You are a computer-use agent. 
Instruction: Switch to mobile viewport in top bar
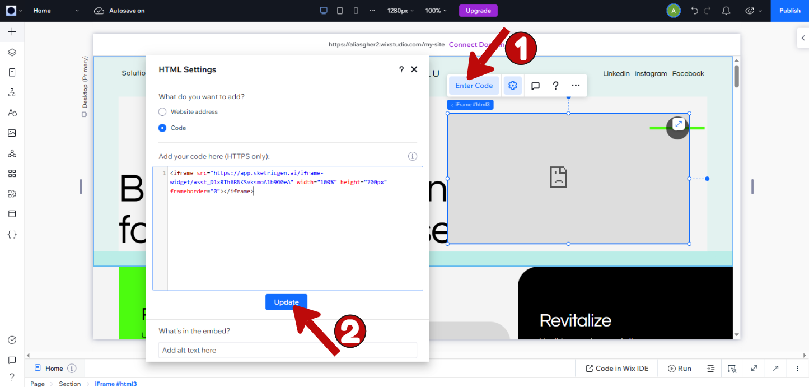(357, 10)
